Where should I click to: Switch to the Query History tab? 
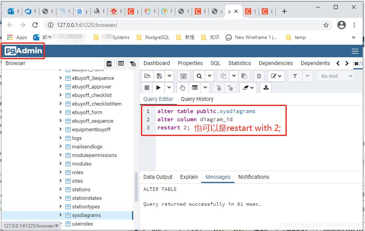[x=197, y=99]
